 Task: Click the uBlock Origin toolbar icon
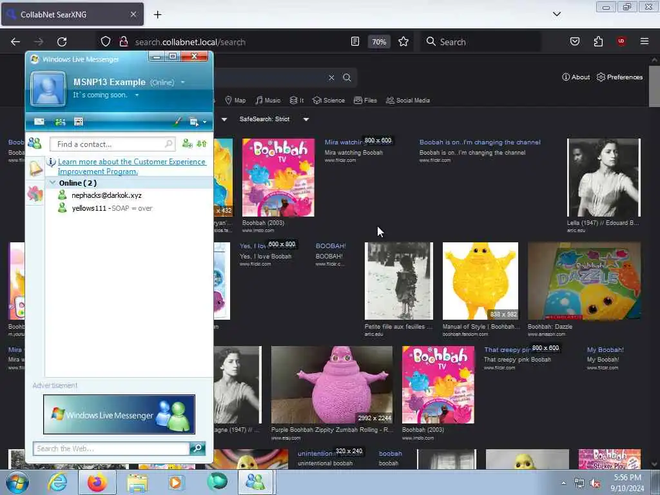(621, 41)
